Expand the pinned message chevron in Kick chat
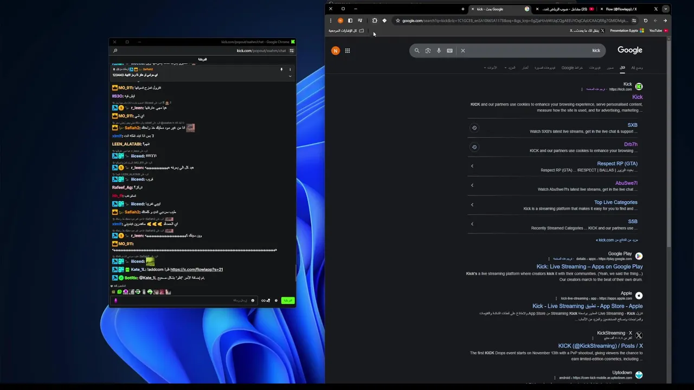Image resolution: width=694 pixels, height=390 pixels. coord(290,76)
